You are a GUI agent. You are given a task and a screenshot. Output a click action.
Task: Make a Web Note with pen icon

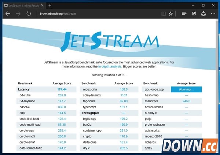coord(194,14)
